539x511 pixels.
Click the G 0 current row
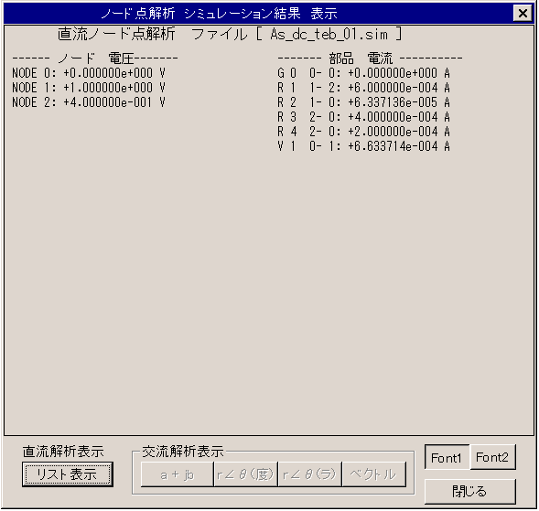tap(363, 73)
